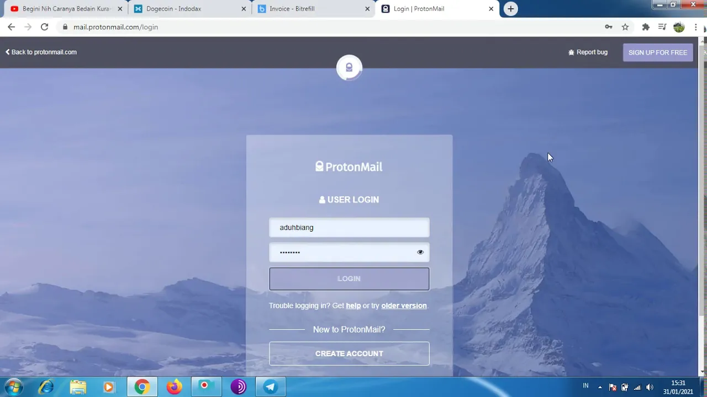Open network signal tray icon

click(x=637, y=387)
